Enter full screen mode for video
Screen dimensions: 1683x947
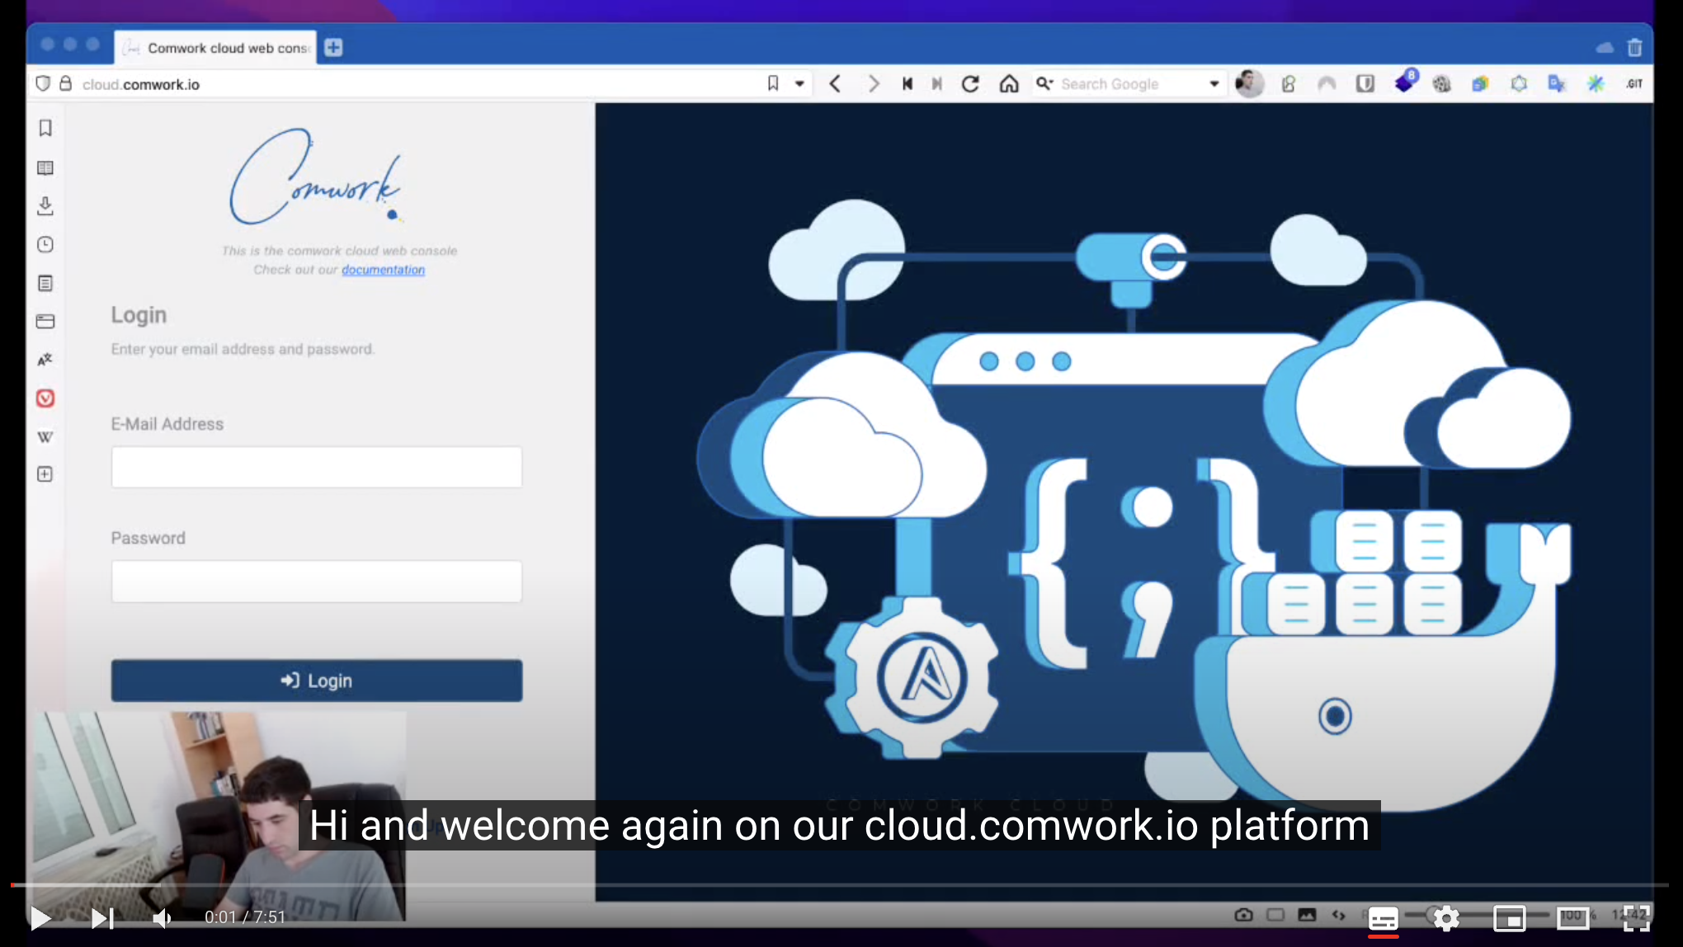[x=1636, y=917]
